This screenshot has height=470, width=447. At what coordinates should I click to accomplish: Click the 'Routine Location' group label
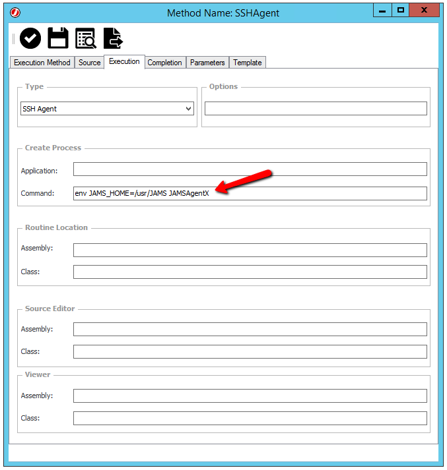point(56,227)
